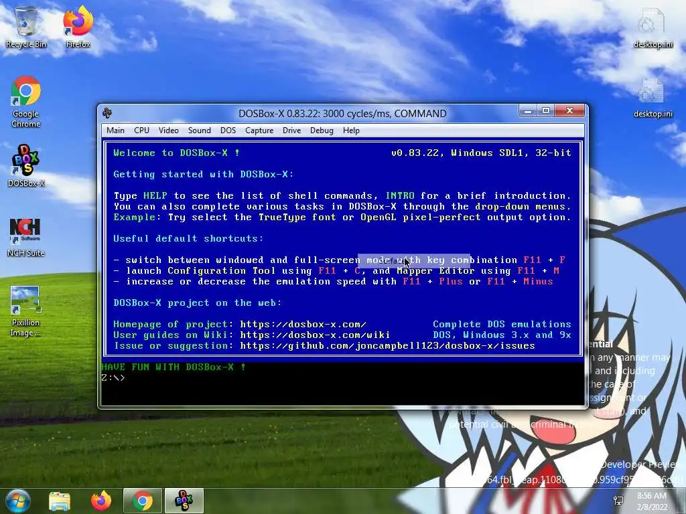Click the https://dosbox-x.com/ homepage text
The width and height of the screenshot is (686, 514).
(x=303, y=325)
